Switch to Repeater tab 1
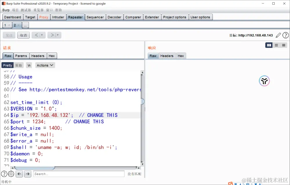Viewport: 290px width, 185px height. pos(5,25)
